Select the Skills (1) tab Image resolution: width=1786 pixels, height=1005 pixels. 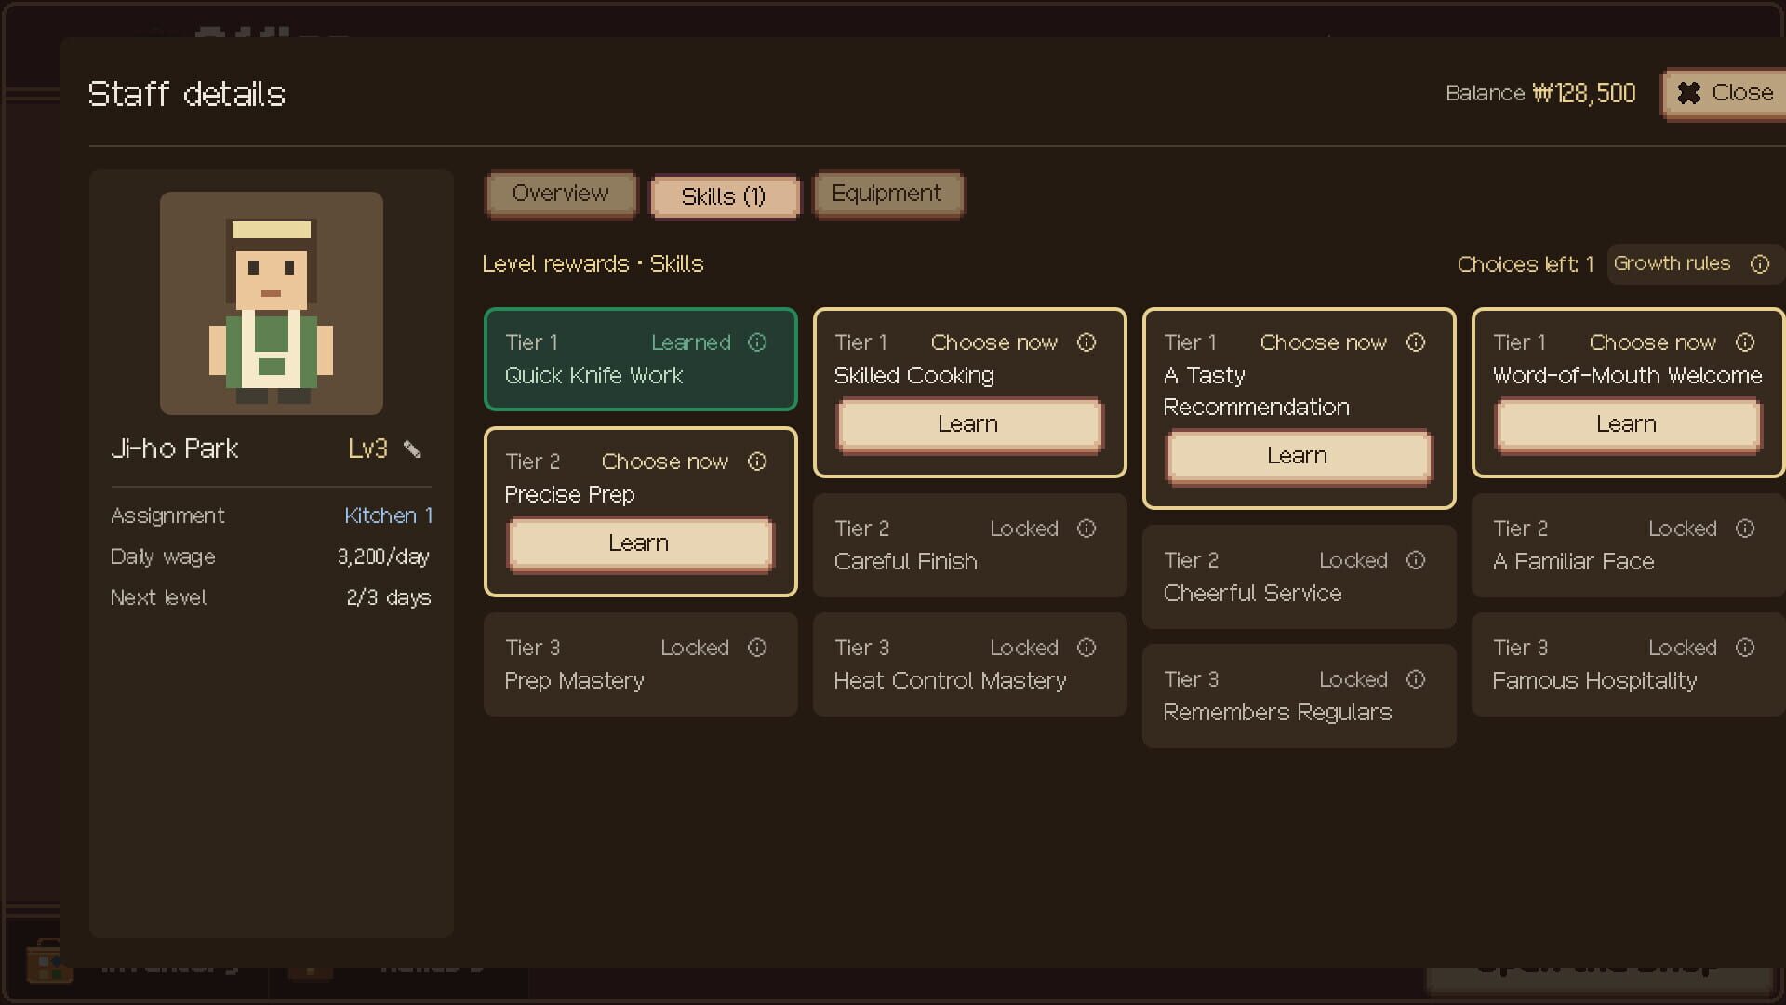[x=724, y=196]
